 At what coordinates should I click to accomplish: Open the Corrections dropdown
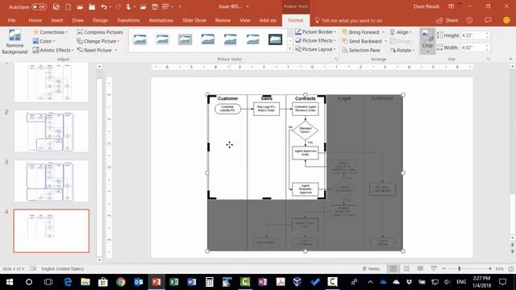pos(50,32)
